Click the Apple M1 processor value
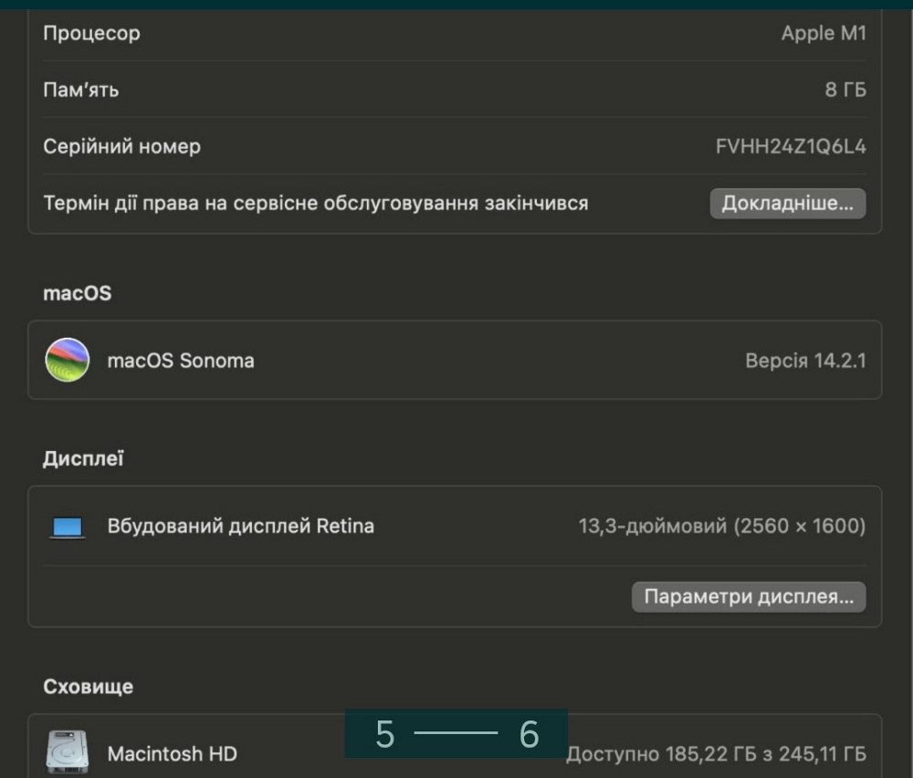This screenshot has height=778, width=913. 823,34
